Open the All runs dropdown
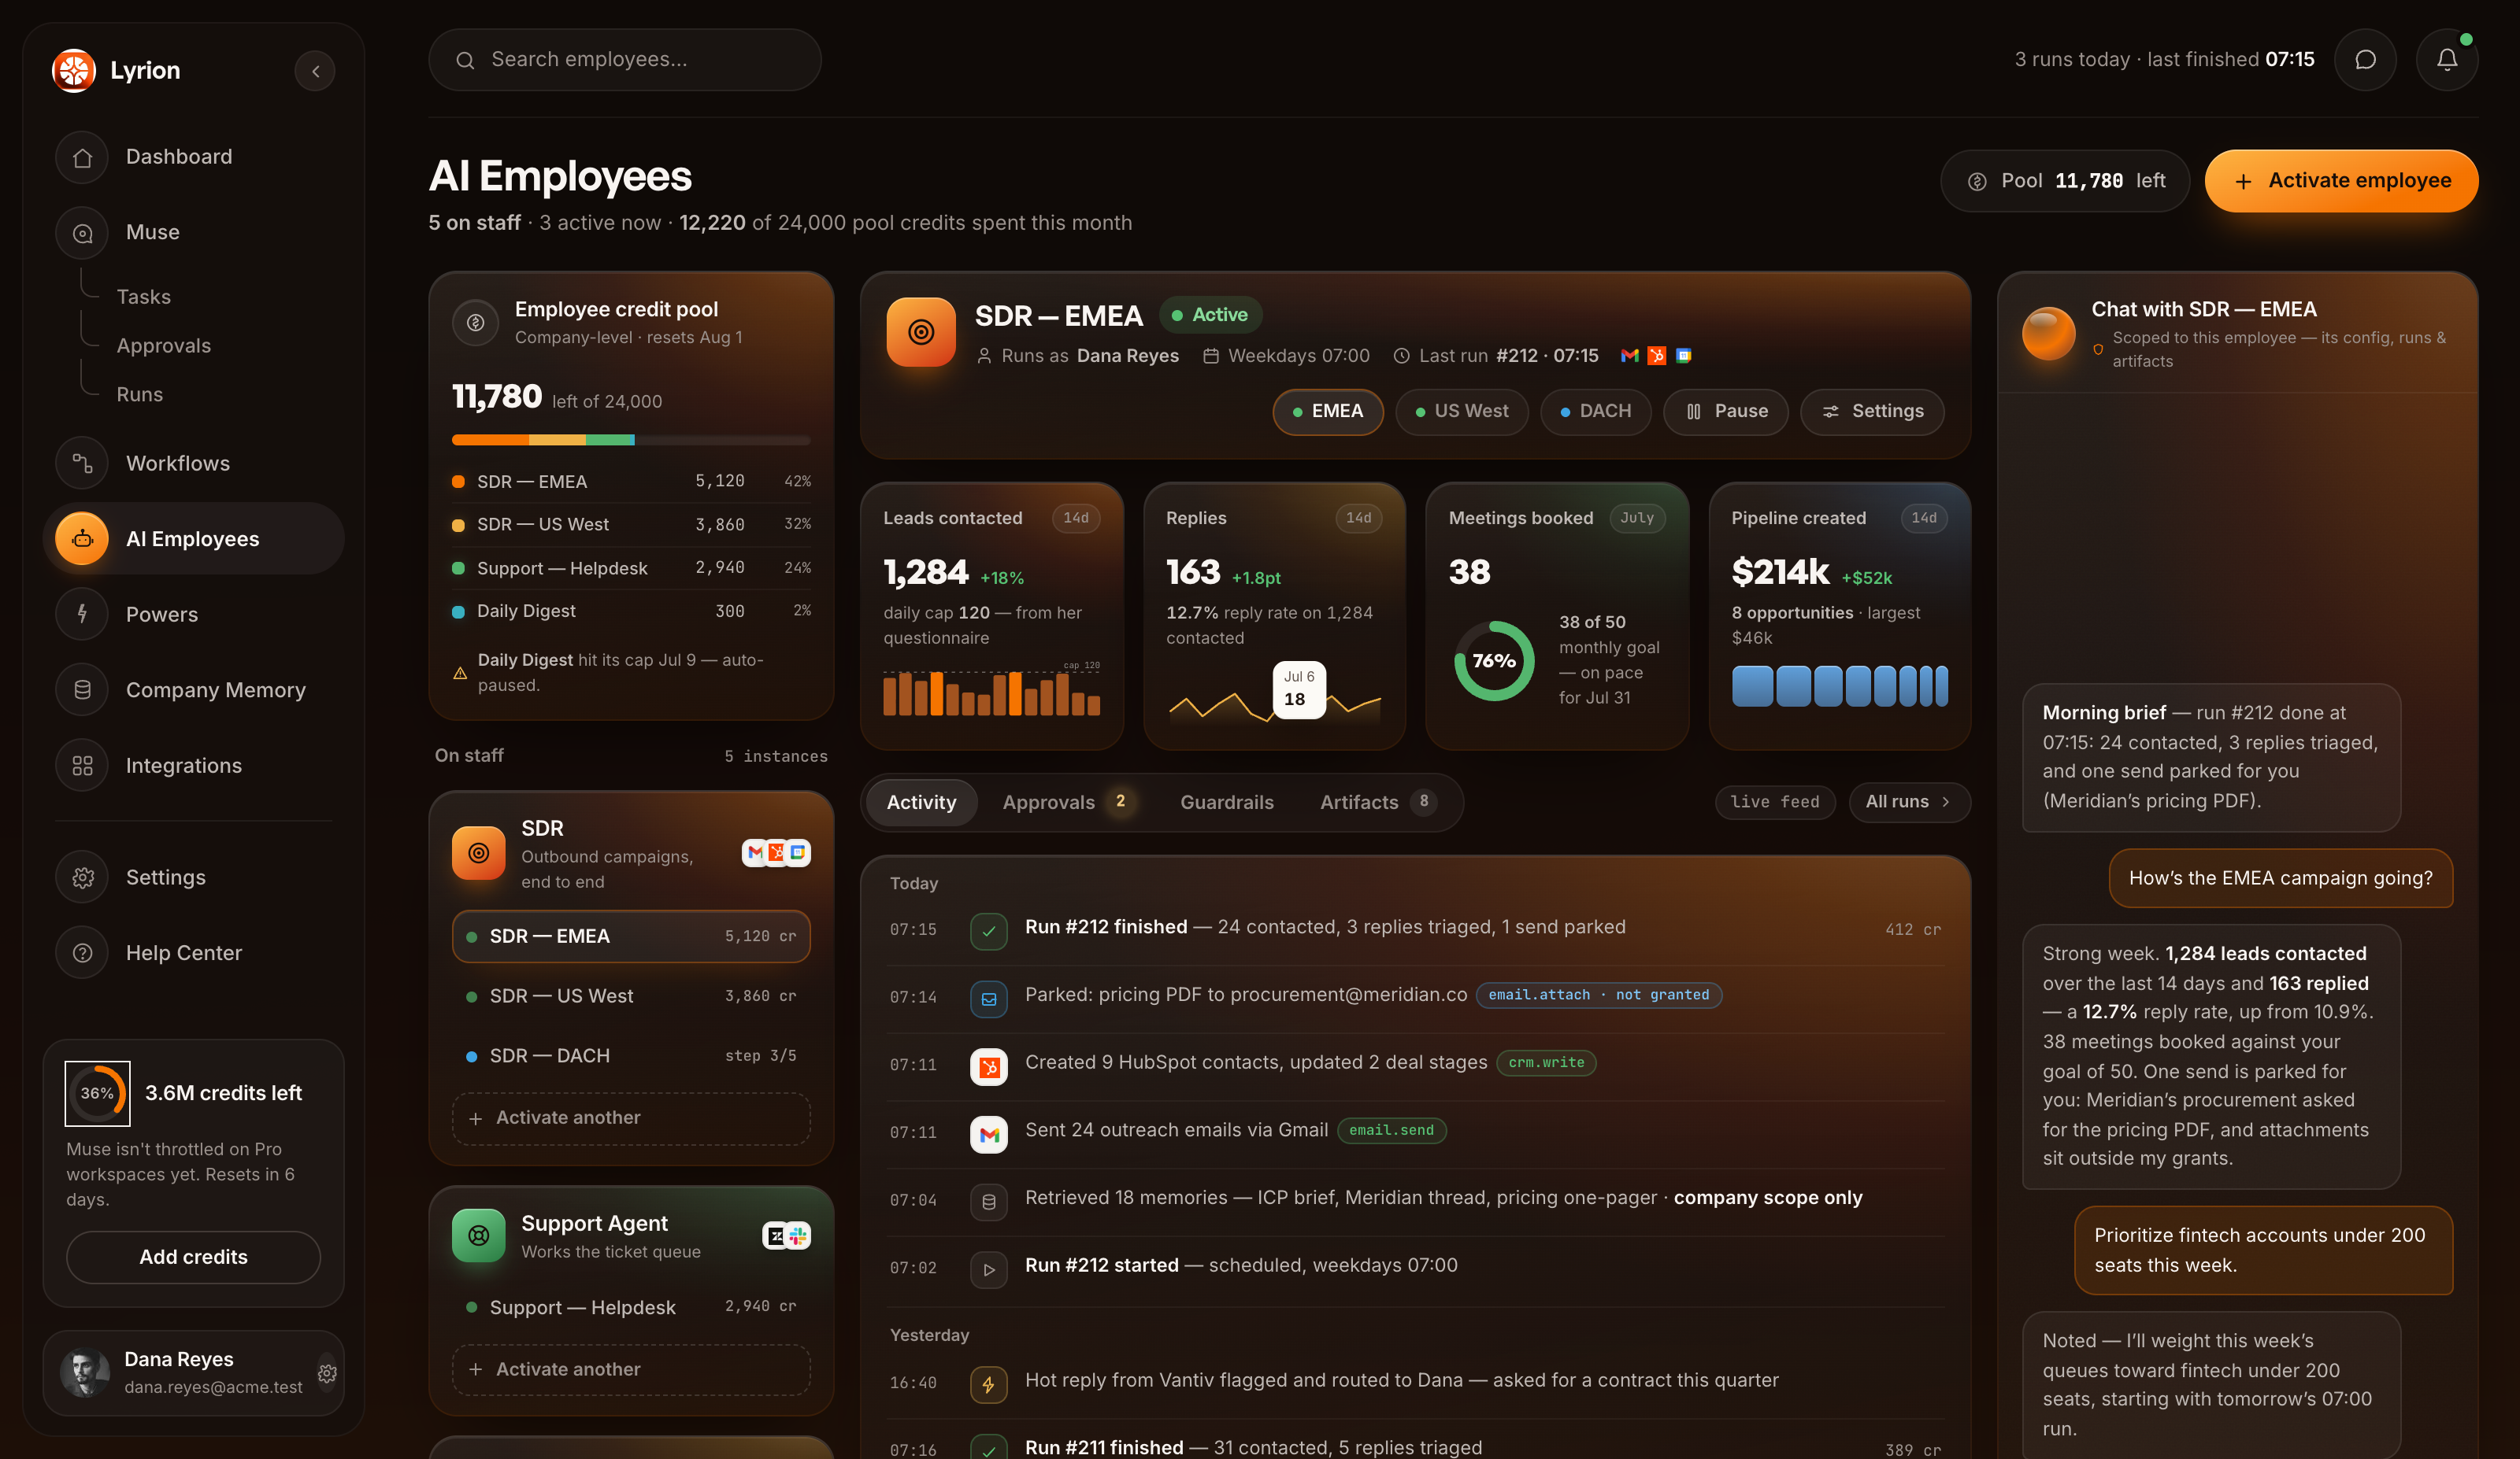Viewport: 2520px width, 1459px height. point(1910,803)
